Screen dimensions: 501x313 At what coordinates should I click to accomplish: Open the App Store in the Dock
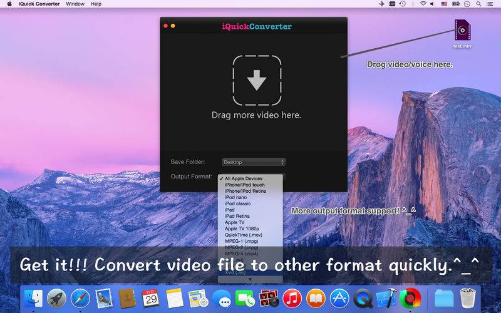pyautogui.click(x=339, y=299)
